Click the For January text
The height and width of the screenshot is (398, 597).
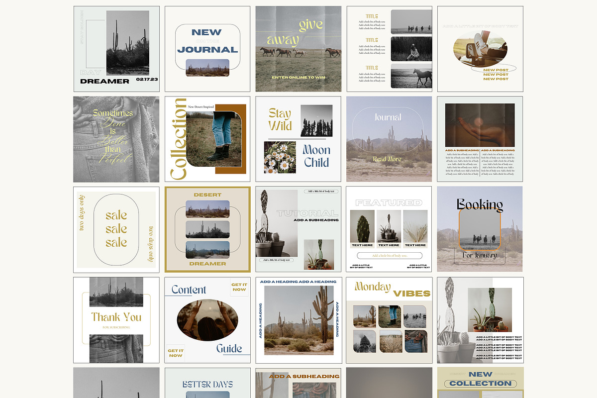pyautogui.click(x=480, y=255)
